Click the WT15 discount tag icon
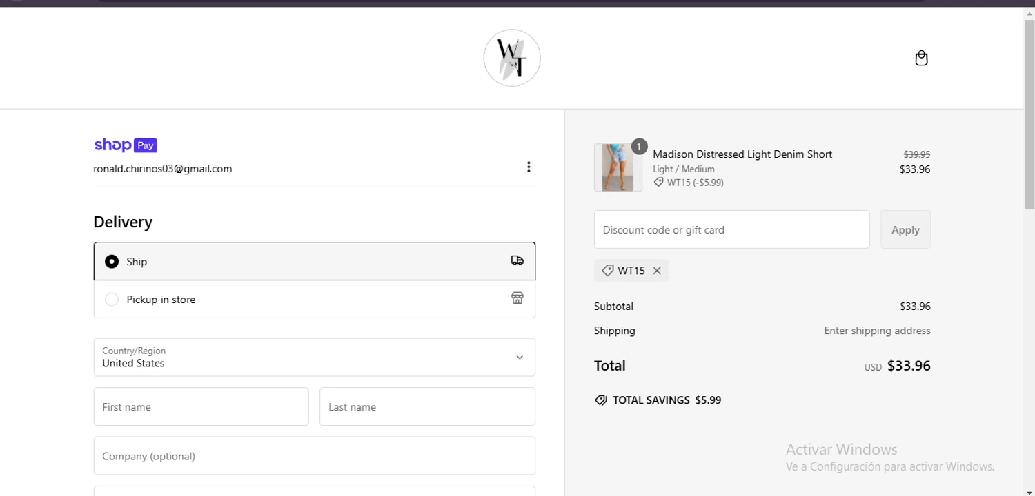1035x496 pixels. 608,271
